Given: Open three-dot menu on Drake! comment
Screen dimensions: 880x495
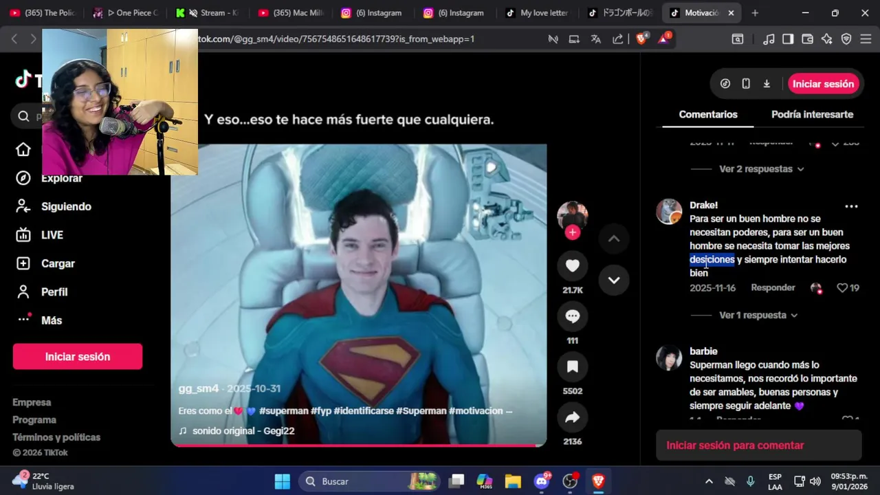Looking at the screenshot, I should pyautogui.click(x=851, y=206).
